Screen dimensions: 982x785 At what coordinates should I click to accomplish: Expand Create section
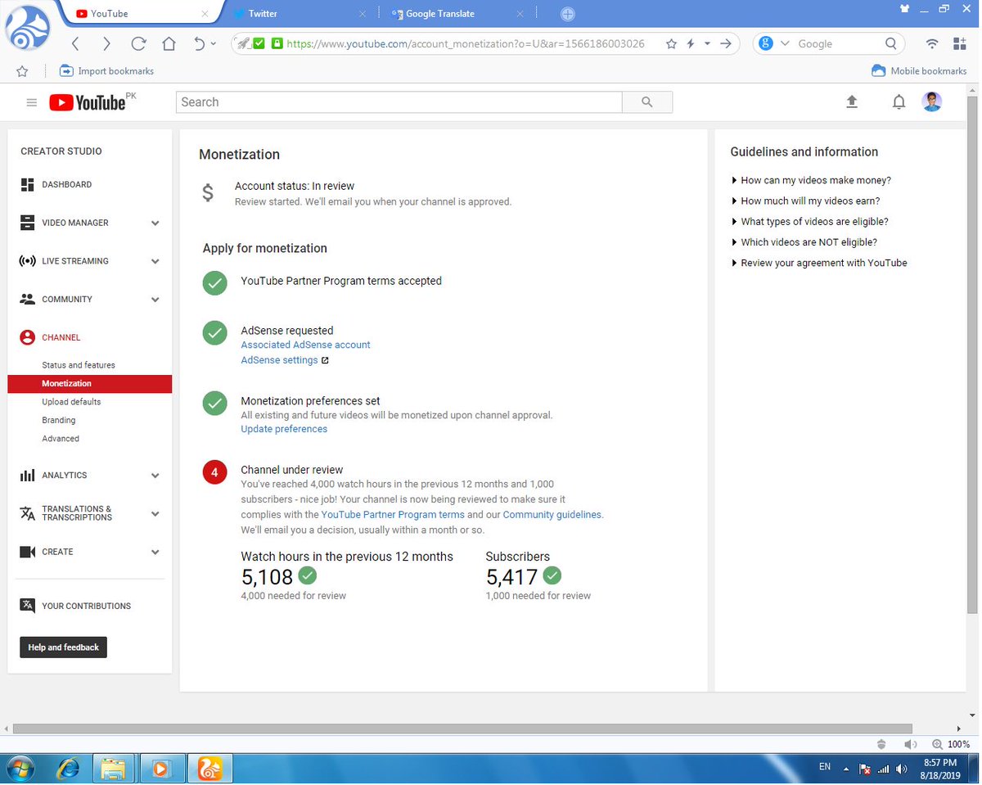point(155,553)
